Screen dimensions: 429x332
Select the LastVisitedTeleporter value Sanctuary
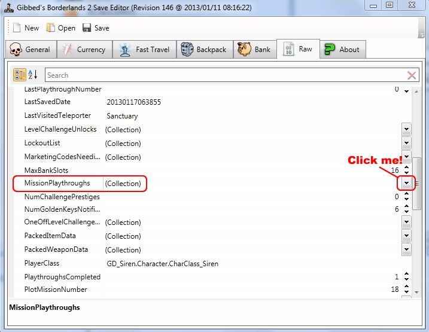click(122, 116)
